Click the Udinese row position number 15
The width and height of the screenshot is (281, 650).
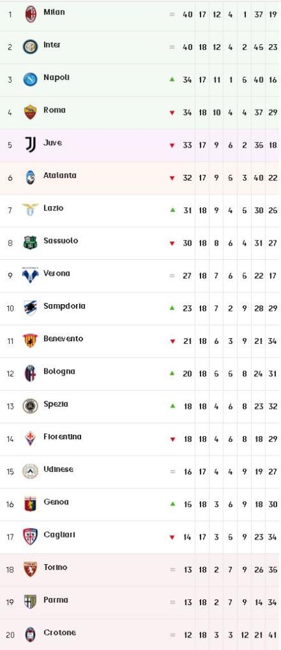[10, 472]
